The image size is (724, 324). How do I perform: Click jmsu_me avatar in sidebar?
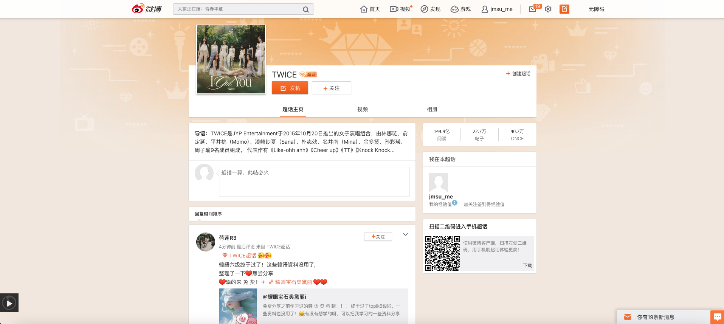click(439, 182)
